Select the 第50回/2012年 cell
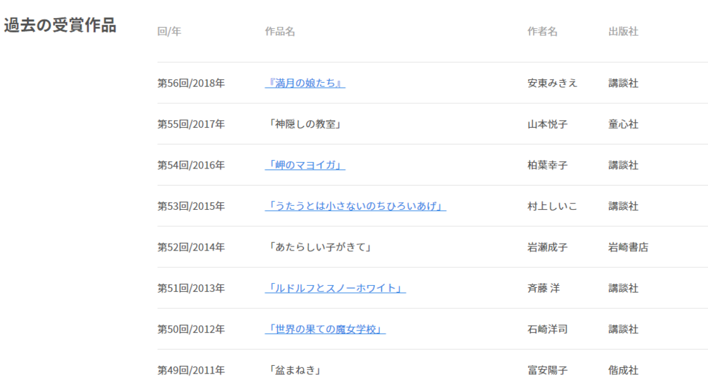708x390 pixels. [x=191, y=329]
